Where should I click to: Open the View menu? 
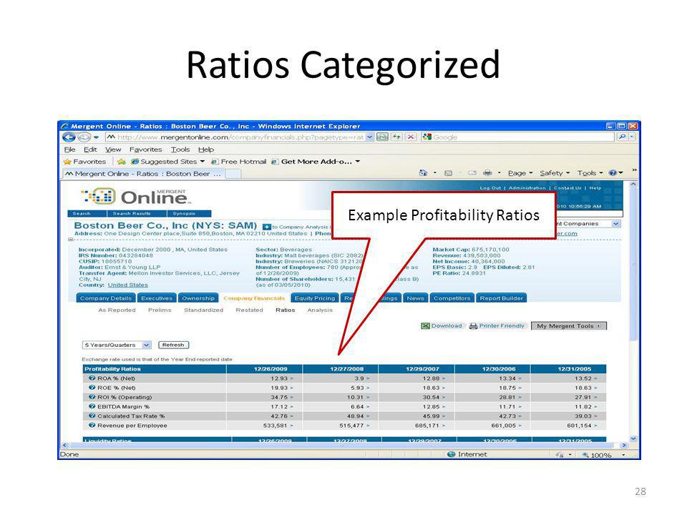(113, 149)
